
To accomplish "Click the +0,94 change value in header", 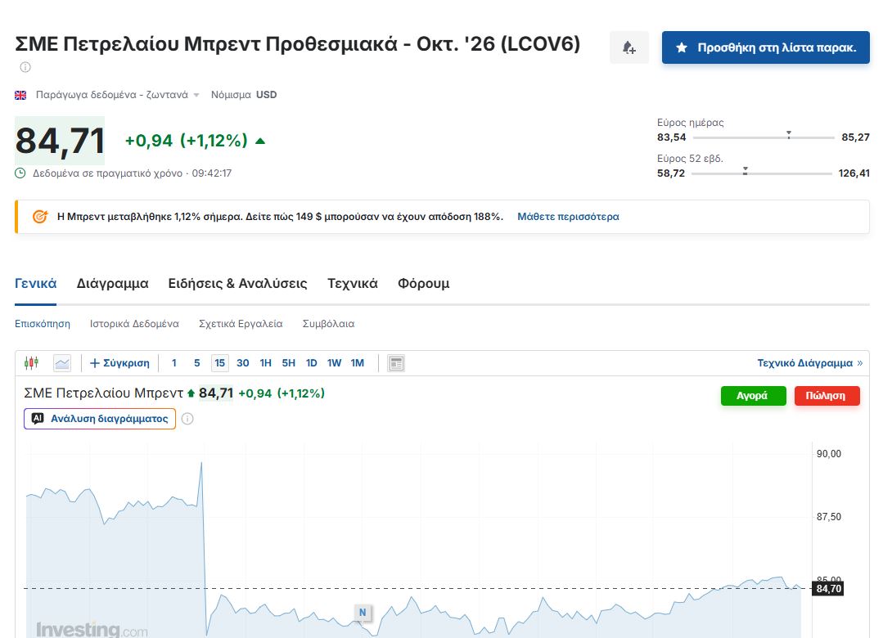I will [149, 140].
